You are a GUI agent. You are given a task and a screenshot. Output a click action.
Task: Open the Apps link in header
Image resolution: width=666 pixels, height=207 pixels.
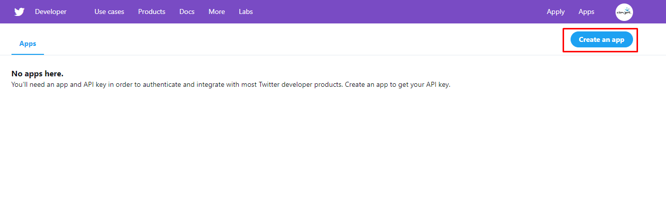click(587, 11)
